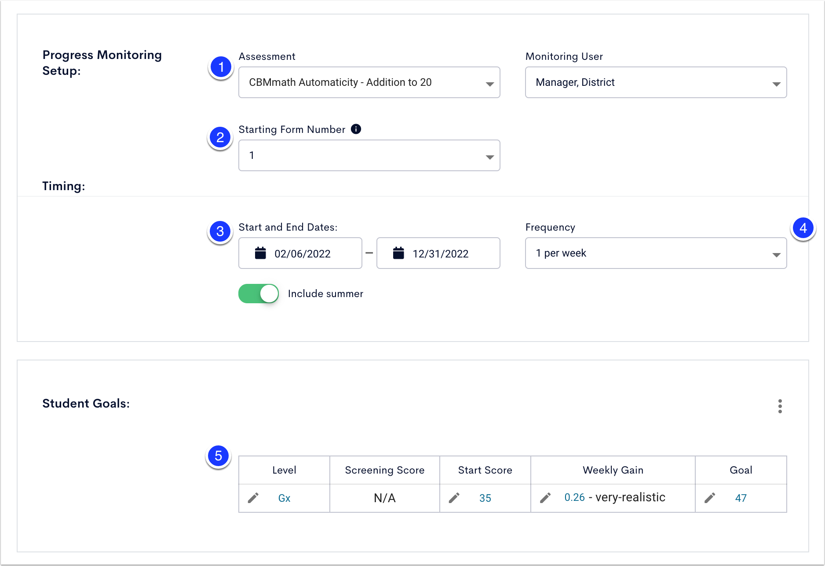Open Student Goals three-dot menu
The height and width of the screenshot is (566, 825).
tap(780, 406)
